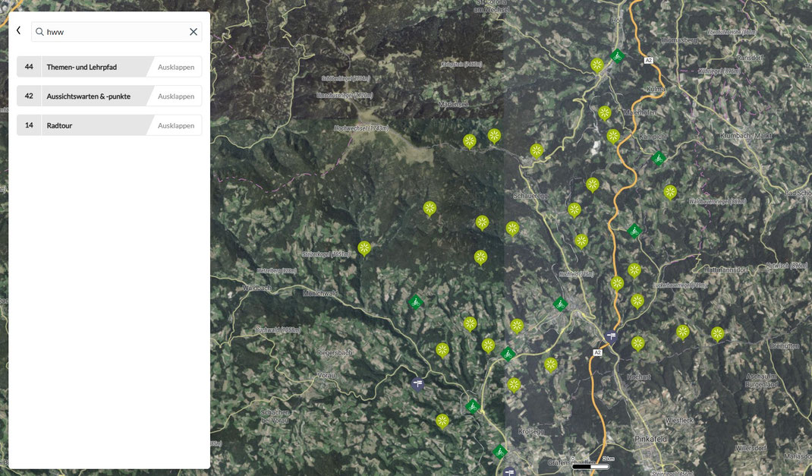Click the magnifier search icon
The height and width of the screenshot is (476, 812).
pyautogui.click(x=39, y=32)
